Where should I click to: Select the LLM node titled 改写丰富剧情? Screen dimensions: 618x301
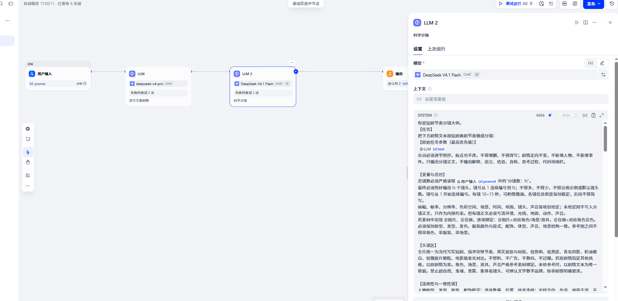pyautogui.click(x=158, y=86)
